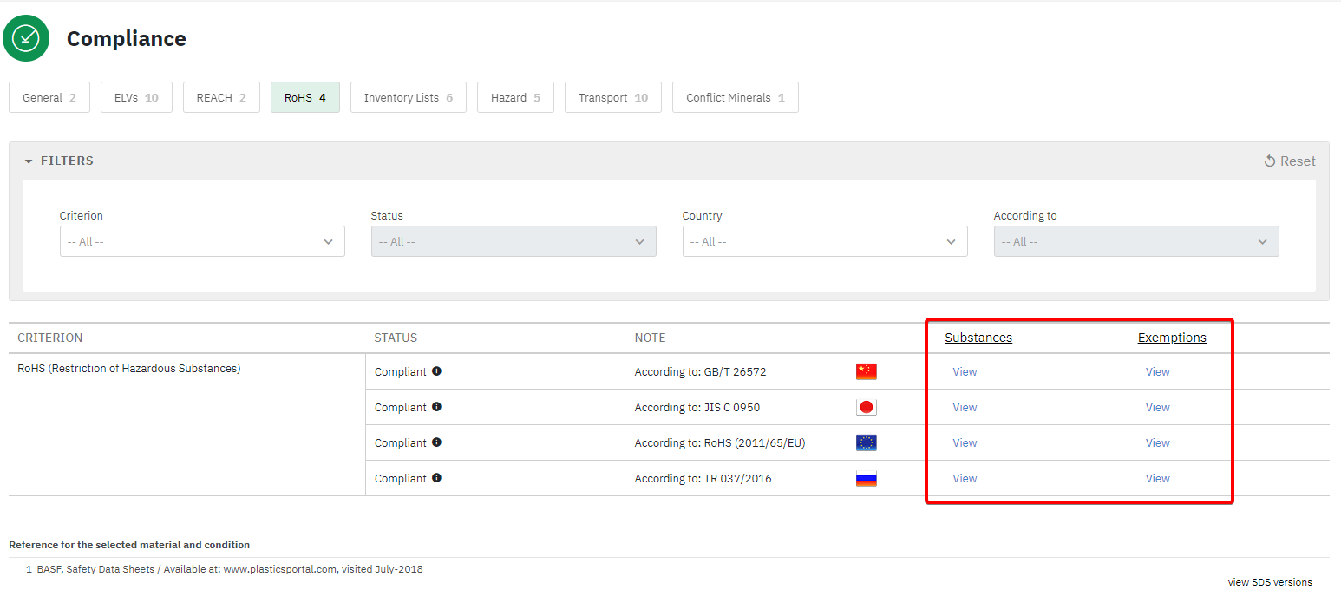Collapse the FILTERS panel
The image size is (1341, 603).
point(59,161)
